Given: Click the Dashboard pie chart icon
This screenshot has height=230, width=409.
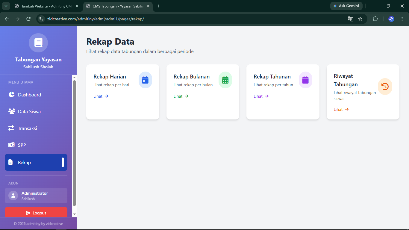Looking at the screenshot, I should (x=11, y=95).
